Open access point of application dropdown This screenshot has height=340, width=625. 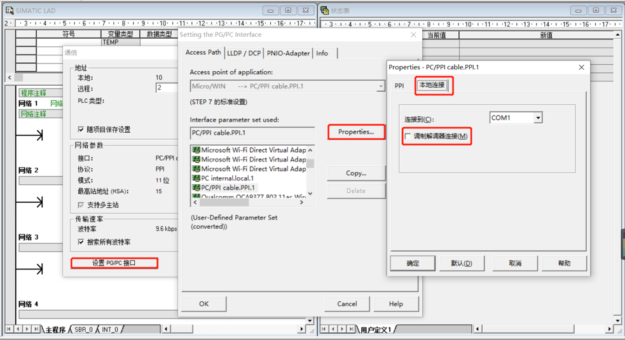tap(381, 86)
